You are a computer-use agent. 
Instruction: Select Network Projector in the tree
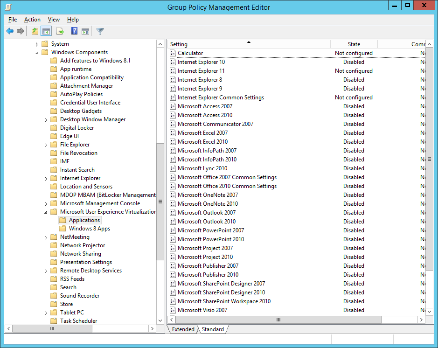83,245
